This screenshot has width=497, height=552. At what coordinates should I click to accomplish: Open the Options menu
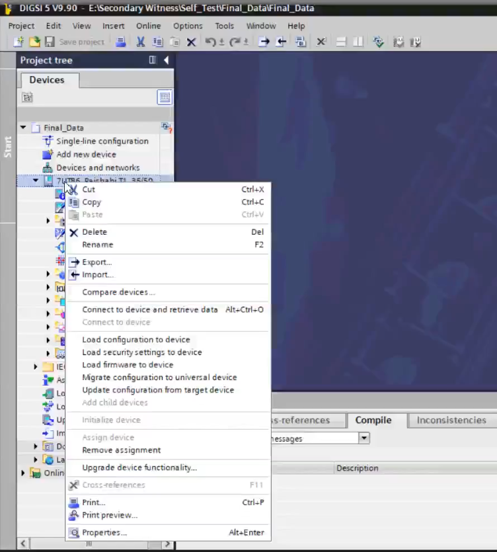click(x=188, y=26)
